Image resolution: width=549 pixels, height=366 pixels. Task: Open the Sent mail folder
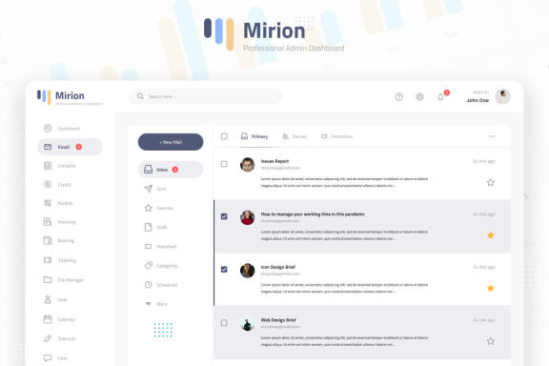click(155, 189)
